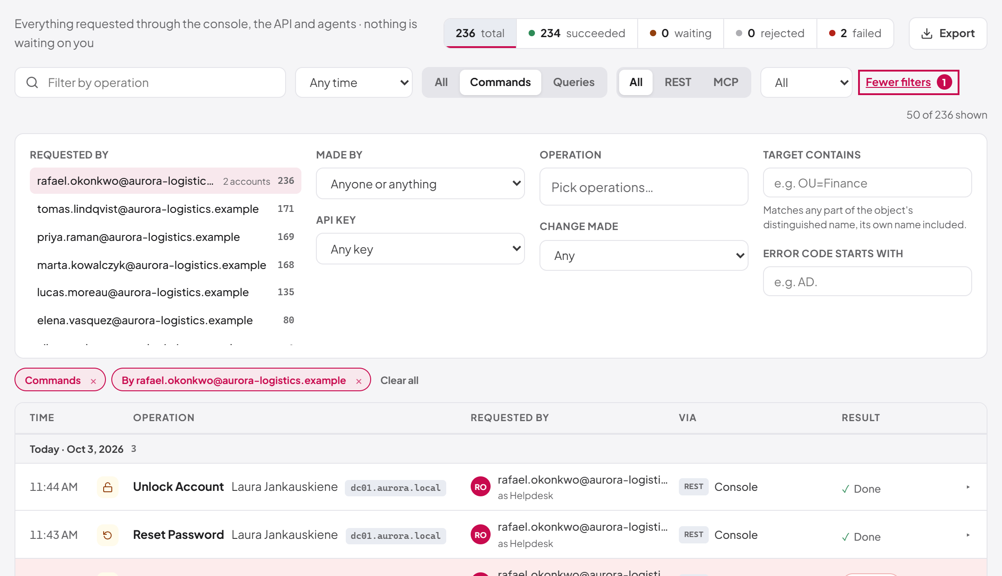Select marta.kowalczyk in Requested By list

(166, 265)
